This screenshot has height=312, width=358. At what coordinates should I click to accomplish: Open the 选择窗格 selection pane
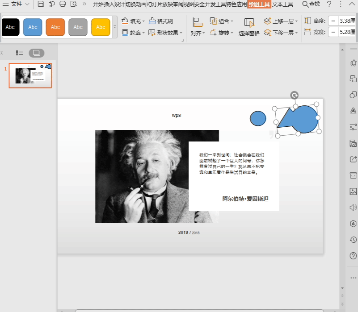249,27
